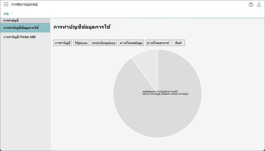Select การทำบัญชีข้อมูลการใช้ in the sidebar
Viewport: 265px width, 151px height.
[x=25, y=28]
